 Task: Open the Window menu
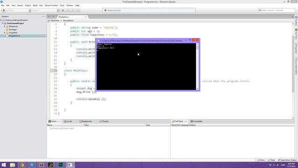tap(70, 5)
